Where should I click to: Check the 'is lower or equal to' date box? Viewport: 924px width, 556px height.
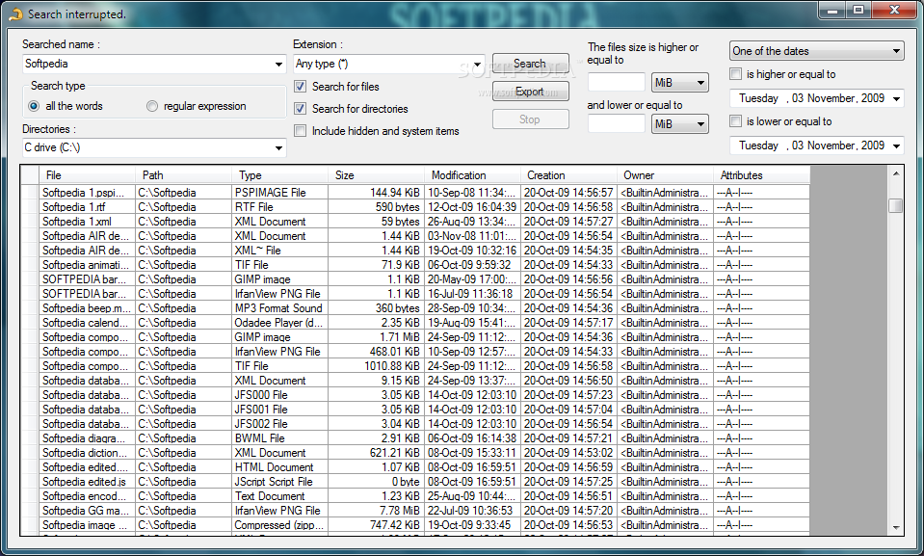click(x=735, y=120)
